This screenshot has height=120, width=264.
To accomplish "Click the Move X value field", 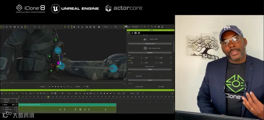I will (135, 58).
